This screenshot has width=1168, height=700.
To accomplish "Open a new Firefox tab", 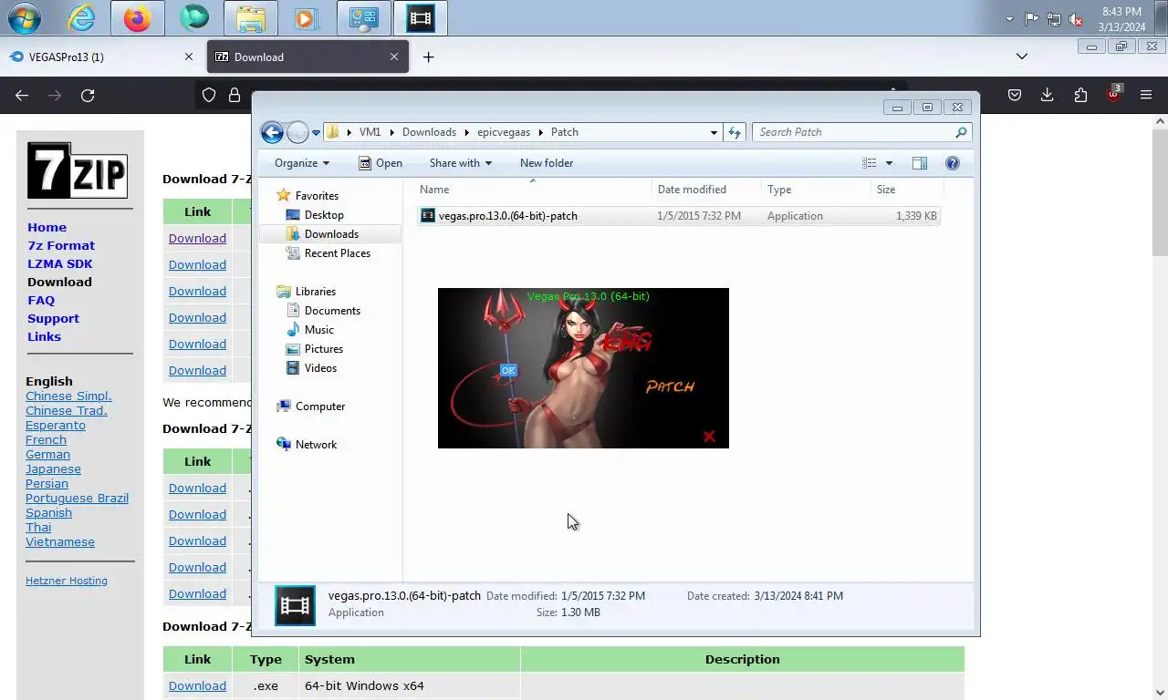I will pos(428,57).
